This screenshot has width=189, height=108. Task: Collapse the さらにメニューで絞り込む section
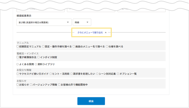click(92, 33)
